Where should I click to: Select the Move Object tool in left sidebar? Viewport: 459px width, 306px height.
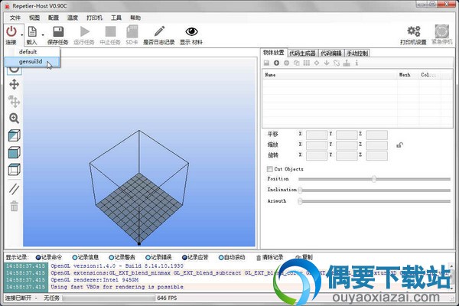click(14, 101)
